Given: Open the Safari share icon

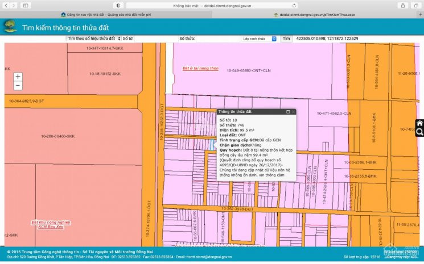Looking at the screenshot, I should point(403,5).
